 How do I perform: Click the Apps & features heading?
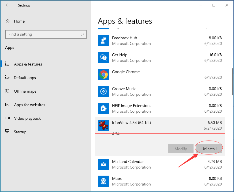(x=125, y=21)
